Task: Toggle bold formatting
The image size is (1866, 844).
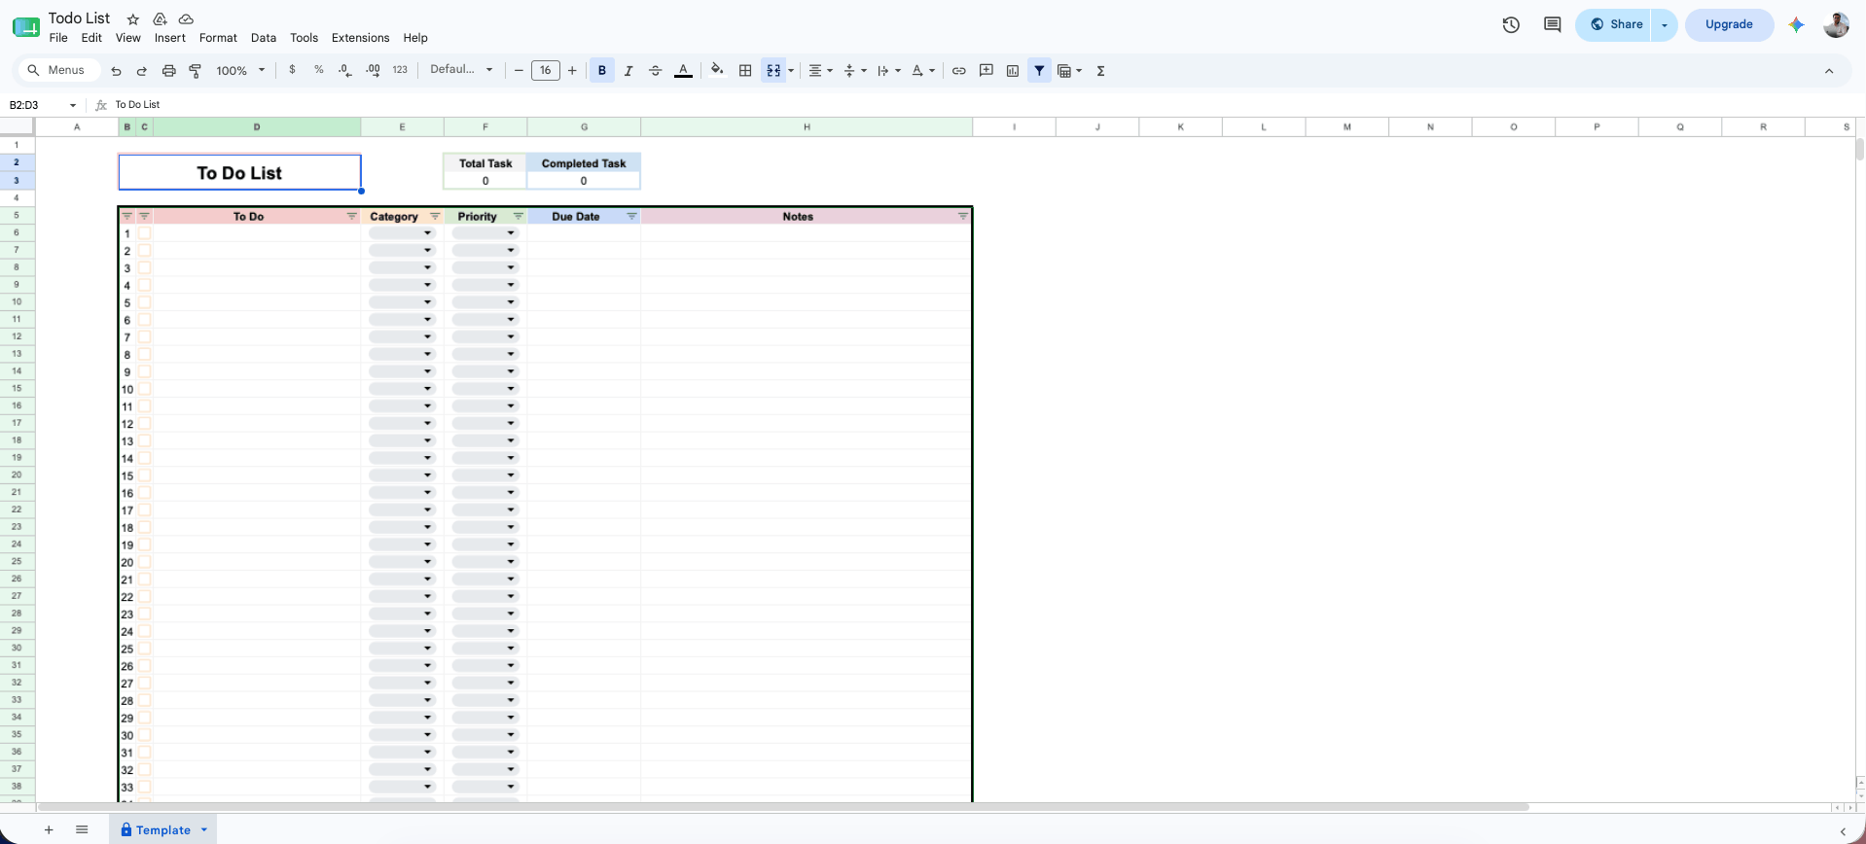Action: tap(602, 71)
